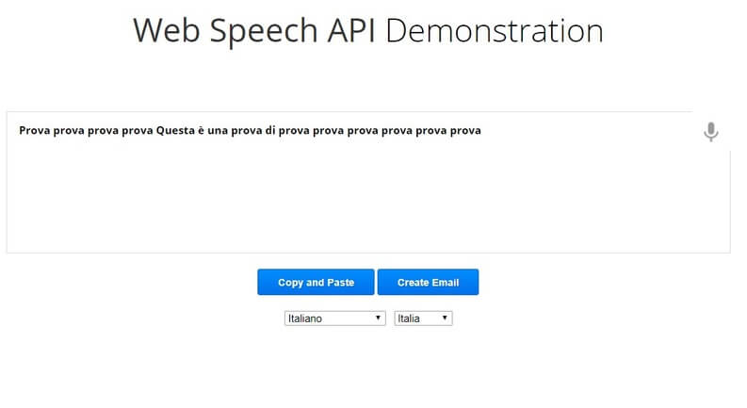The image size is (747, 408).
Task: Click the letter è in the transcript
Action: point(201,131)
